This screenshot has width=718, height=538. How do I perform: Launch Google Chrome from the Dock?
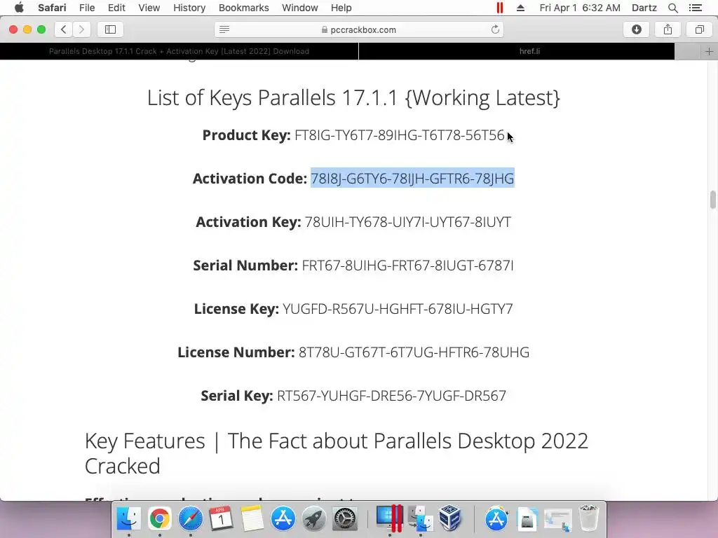[x=159, y=518]
